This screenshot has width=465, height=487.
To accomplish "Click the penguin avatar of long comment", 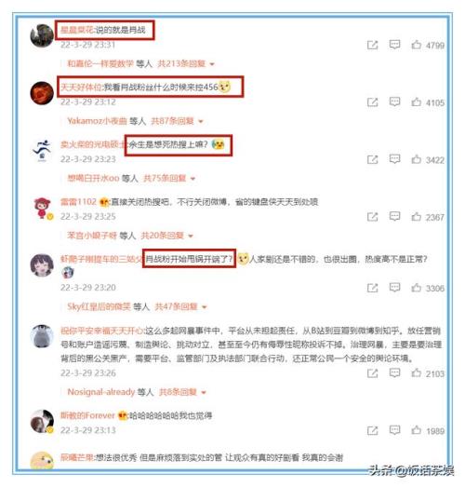I will click(x=42, y=336).
